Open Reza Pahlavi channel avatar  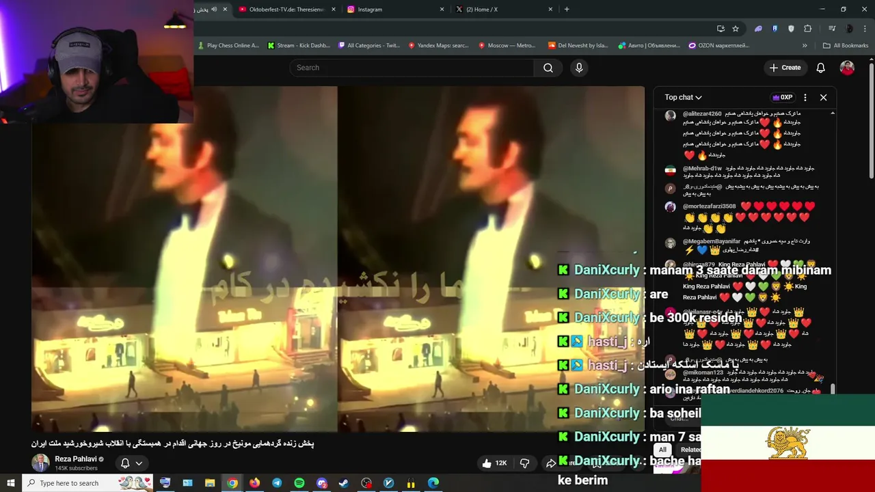[40, 463]
